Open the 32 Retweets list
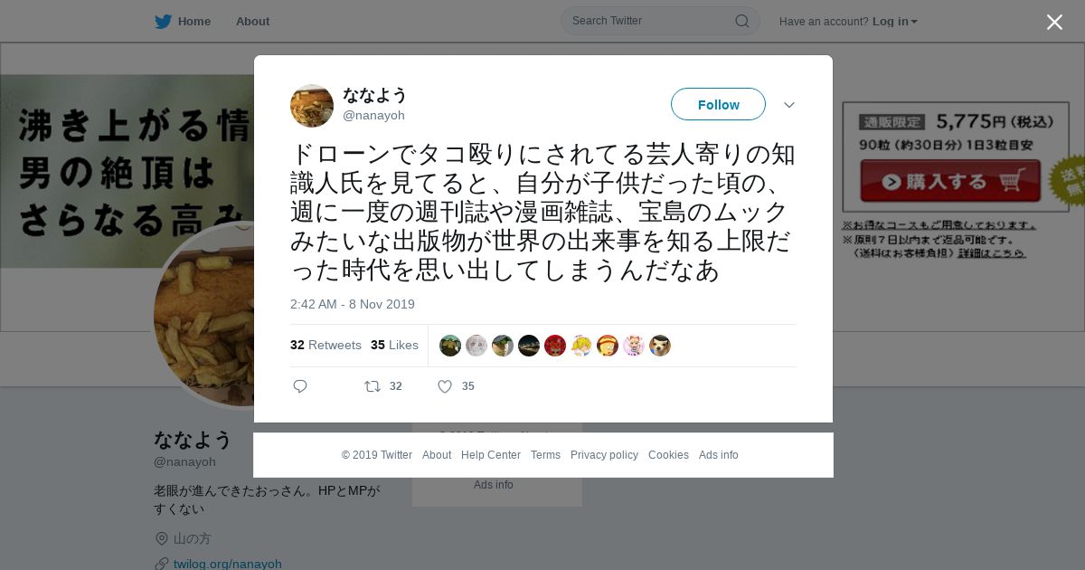 (x=325, y=345)
